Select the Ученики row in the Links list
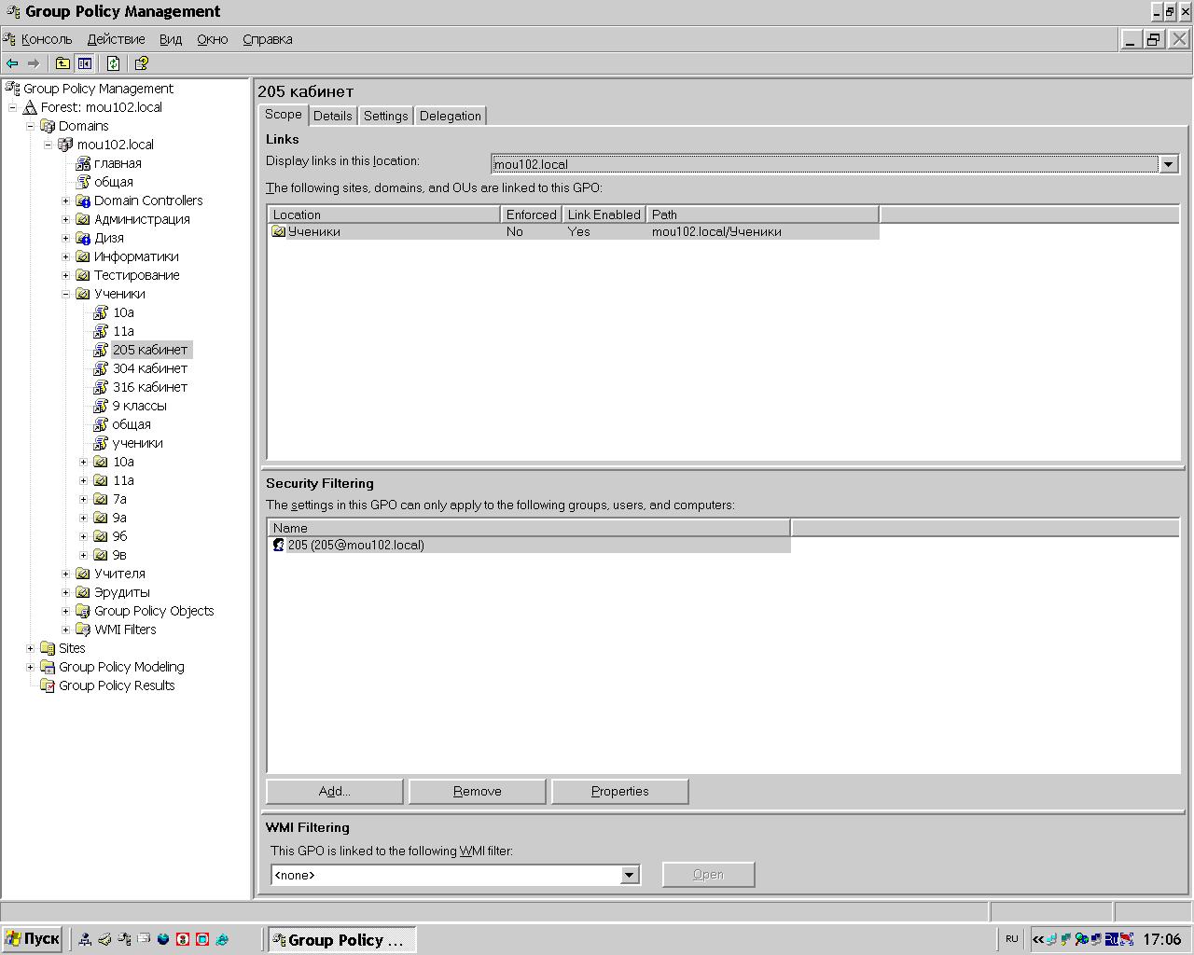This screenshot has width=1194, height=955. [574, 231]
